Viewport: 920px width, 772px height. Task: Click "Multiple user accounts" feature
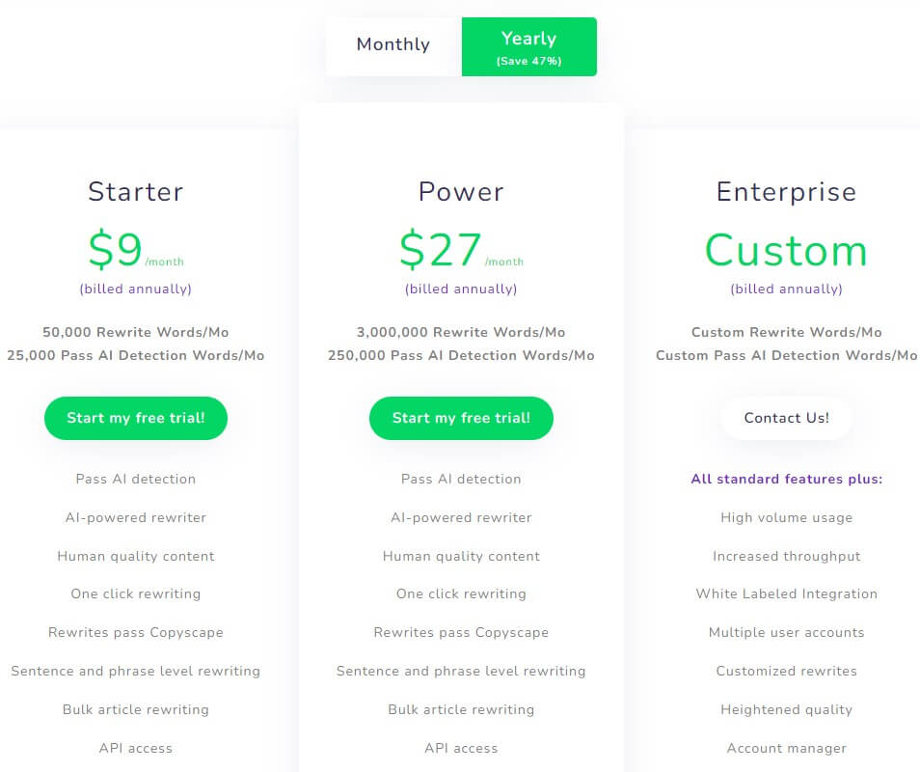(x=786, y=632)
